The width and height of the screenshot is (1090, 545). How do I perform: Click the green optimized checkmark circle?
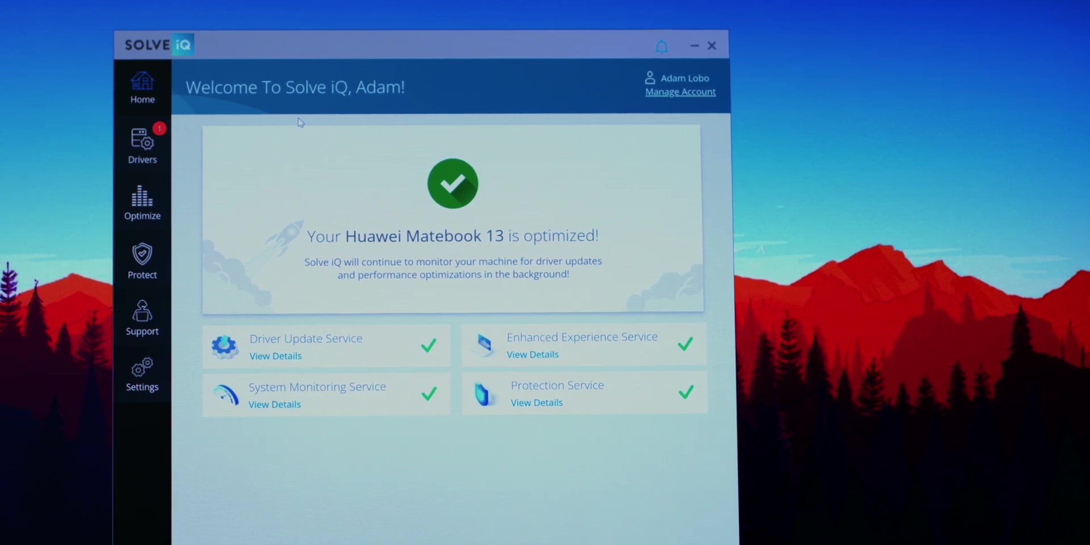click(452, 183)
